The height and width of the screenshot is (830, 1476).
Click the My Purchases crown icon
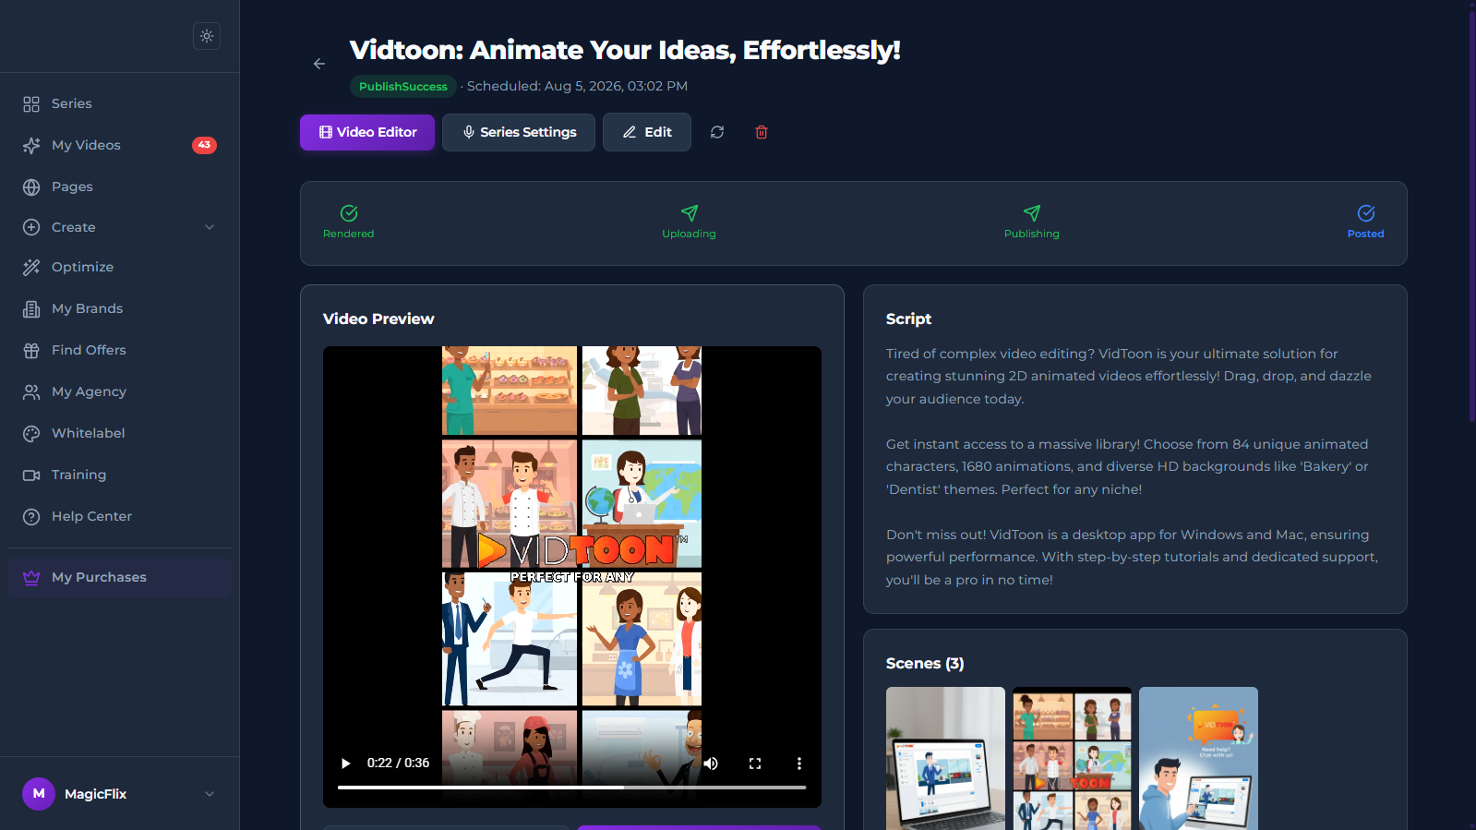[31, 577]
